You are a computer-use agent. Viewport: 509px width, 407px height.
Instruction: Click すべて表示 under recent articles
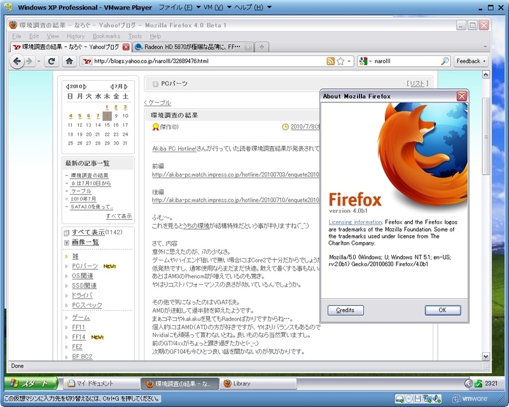(x=119, y=216)
